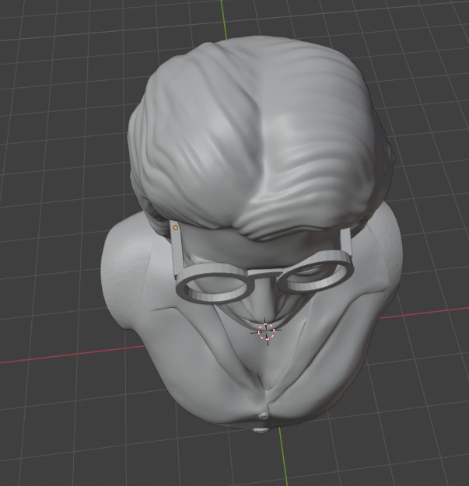Click the left temple arm of the glasses
Image resolution: width=469 pixels, height=486 pixels.
[x=177, y=248]
